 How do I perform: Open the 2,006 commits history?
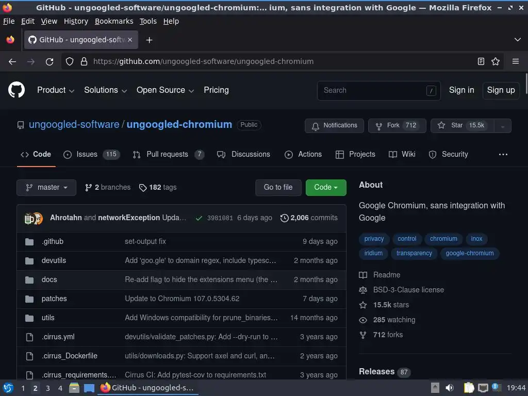(x=309, y=218)
